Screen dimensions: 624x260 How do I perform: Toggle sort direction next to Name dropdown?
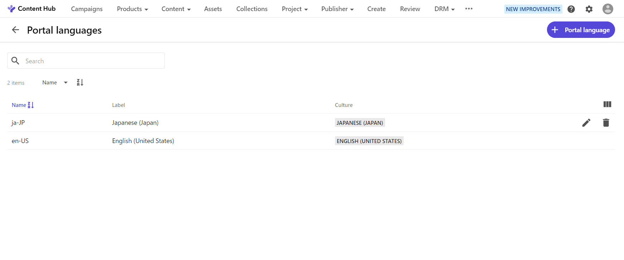(80, 83)
